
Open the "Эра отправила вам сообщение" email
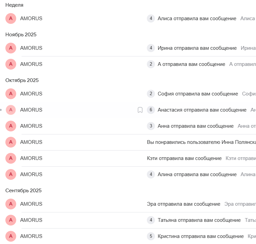tap(184, 204)
